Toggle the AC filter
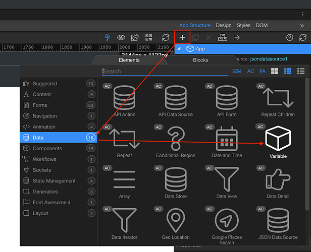The height and width of the screenshot is (252, 311). click(250, 71)
